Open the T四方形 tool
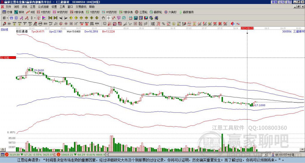The height and width of the screenshot is (163, 305). [93, 12]
